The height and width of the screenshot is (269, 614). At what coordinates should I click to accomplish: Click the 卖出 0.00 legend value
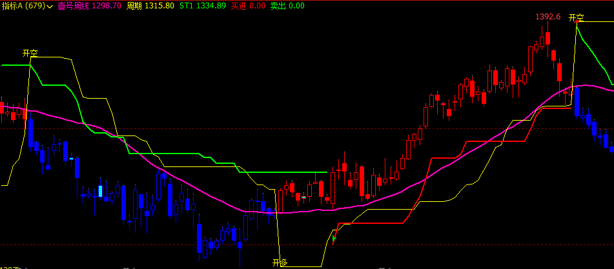point(288,6)
